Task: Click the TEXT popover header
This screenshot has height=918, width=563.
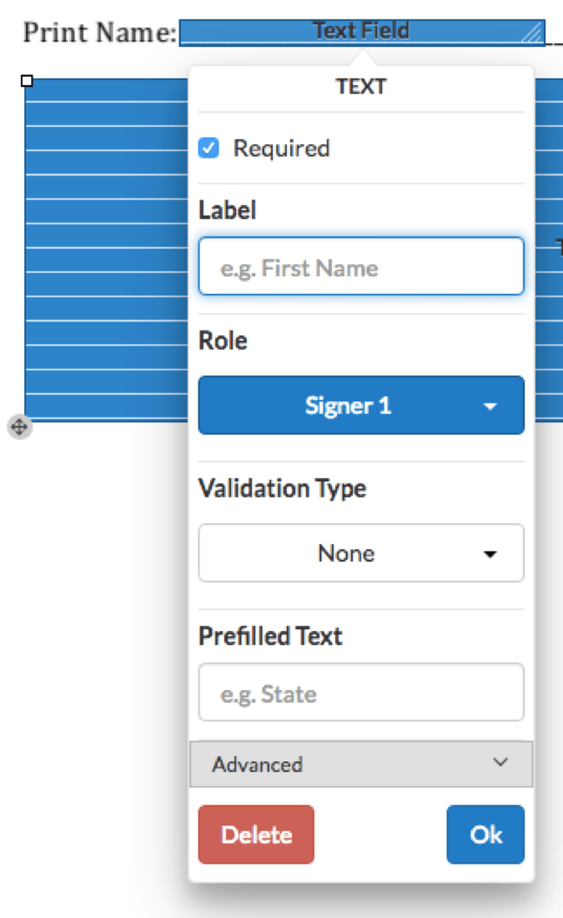Action: pyautogui.click(x=360, y=86)
